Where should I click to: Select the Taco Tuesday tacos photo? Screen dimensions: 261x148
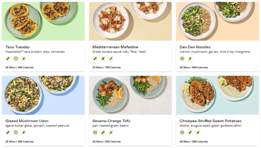coord(43,21)
